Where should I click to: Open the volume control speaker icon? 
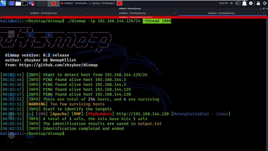point(238,3)
